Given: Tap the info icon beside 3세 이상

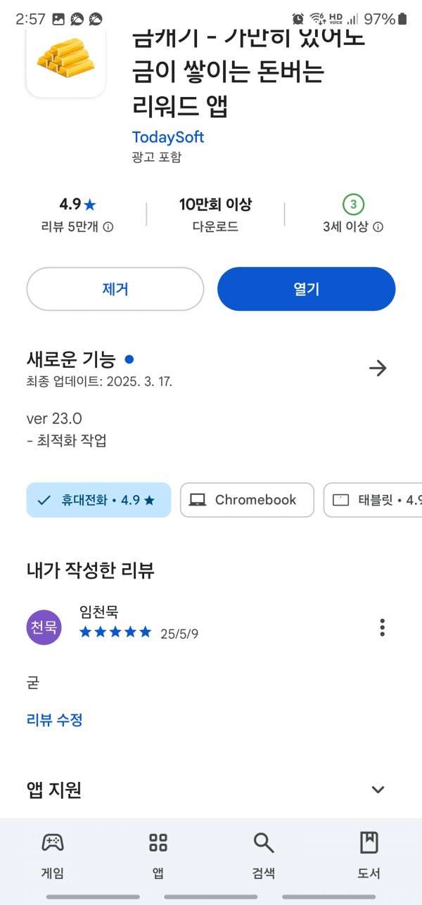Looking at the screenshot, I should point(378,227).
